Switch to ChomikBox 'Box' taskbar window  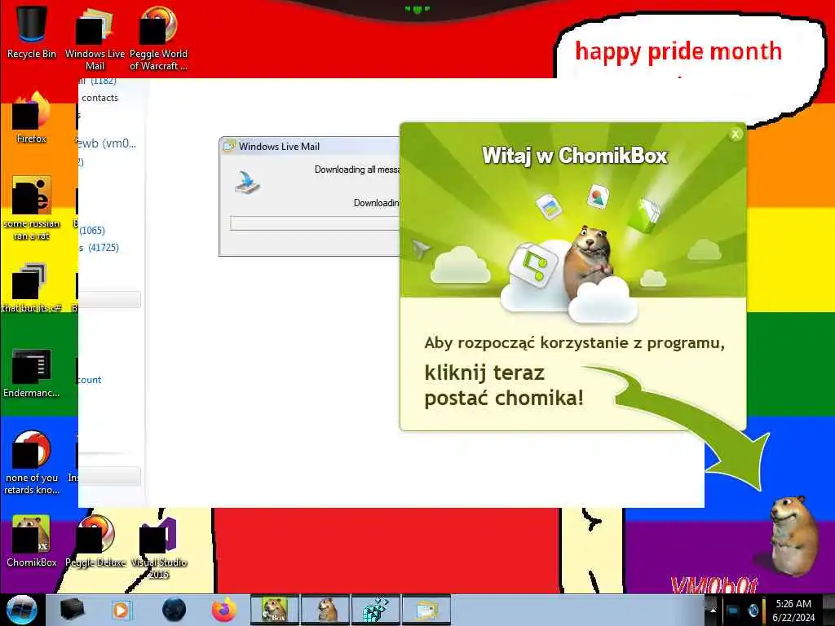tap(275, 610)
